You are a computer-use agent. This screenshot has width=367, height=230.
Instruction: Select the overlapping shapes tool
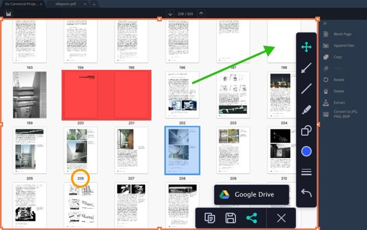click(x=306, y=131)
